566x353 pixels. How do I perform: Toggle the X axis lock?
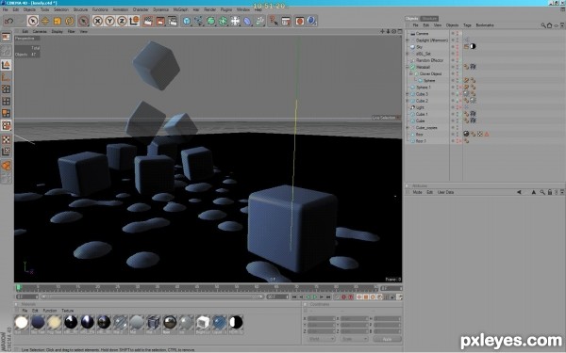click(x=97, y=21)
